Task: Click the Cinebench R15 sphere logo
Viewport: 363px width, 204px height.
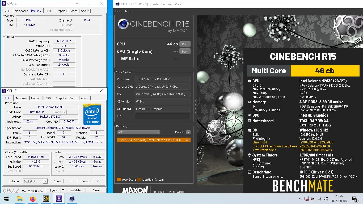Action: [x=124, y=24]
